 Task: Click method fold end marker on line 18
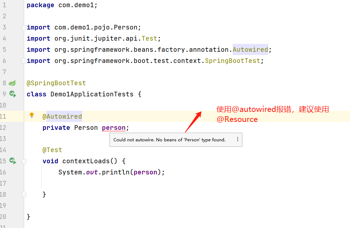coord(24,194)
